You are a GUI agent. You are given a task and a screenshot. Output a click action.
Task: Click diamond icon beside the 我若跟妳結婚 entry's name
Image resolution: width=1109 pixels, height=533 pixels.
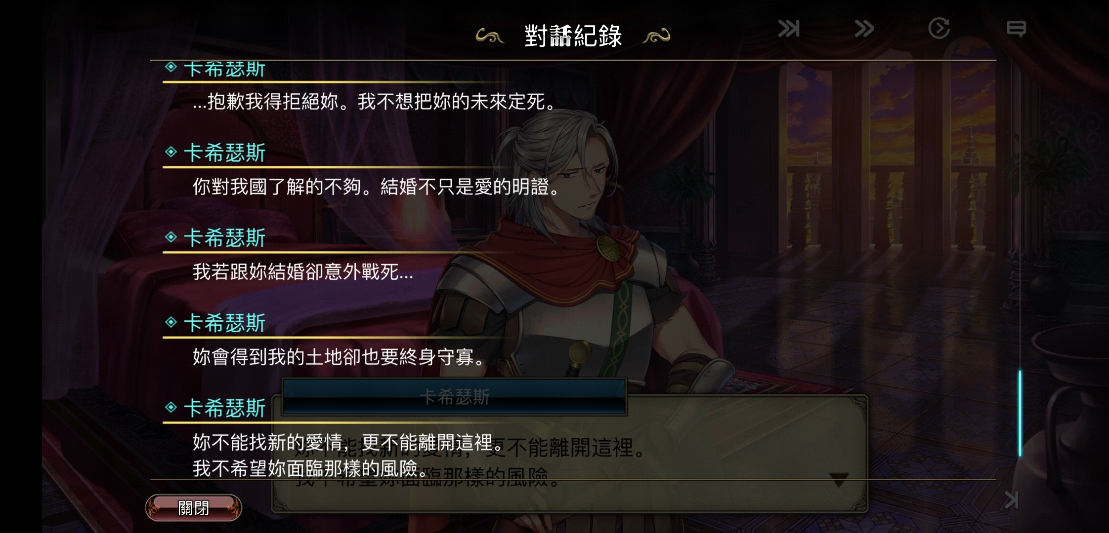(171, 237)
